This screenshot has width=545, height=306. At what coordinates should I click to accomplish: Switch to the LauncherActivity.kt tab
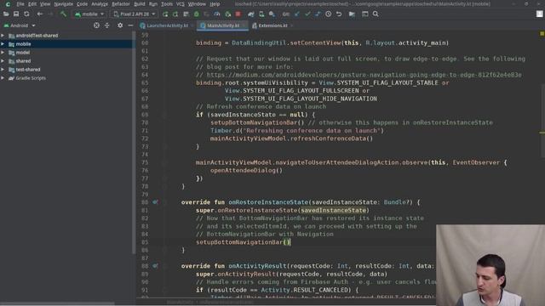pyautogui.click(x=167, y=25)
